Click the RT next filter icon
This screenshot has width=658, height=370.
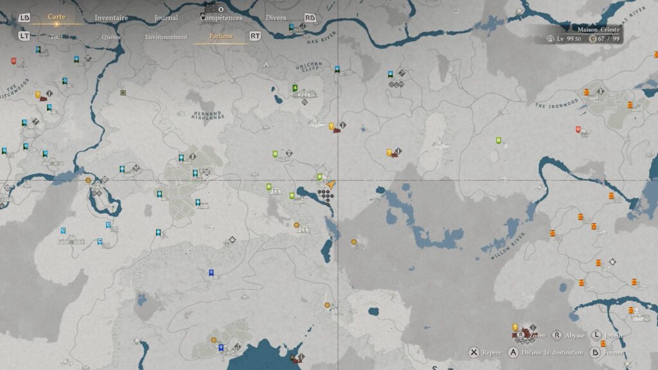(x=255, y=37)
